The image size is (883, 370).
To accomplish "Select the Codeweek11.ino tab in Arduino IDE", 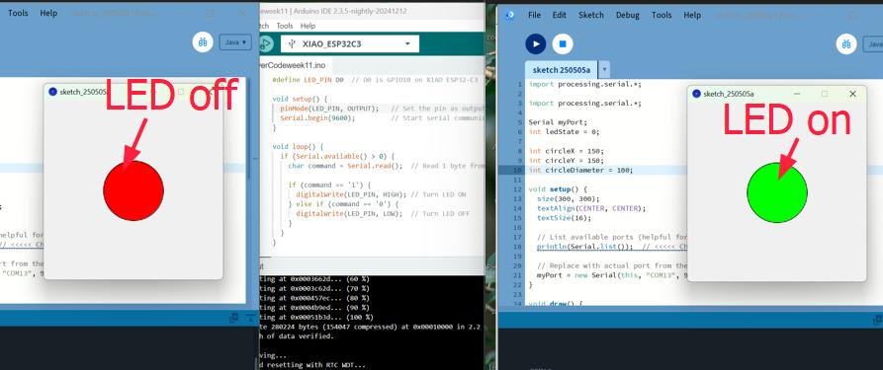I will coord(295,65).
